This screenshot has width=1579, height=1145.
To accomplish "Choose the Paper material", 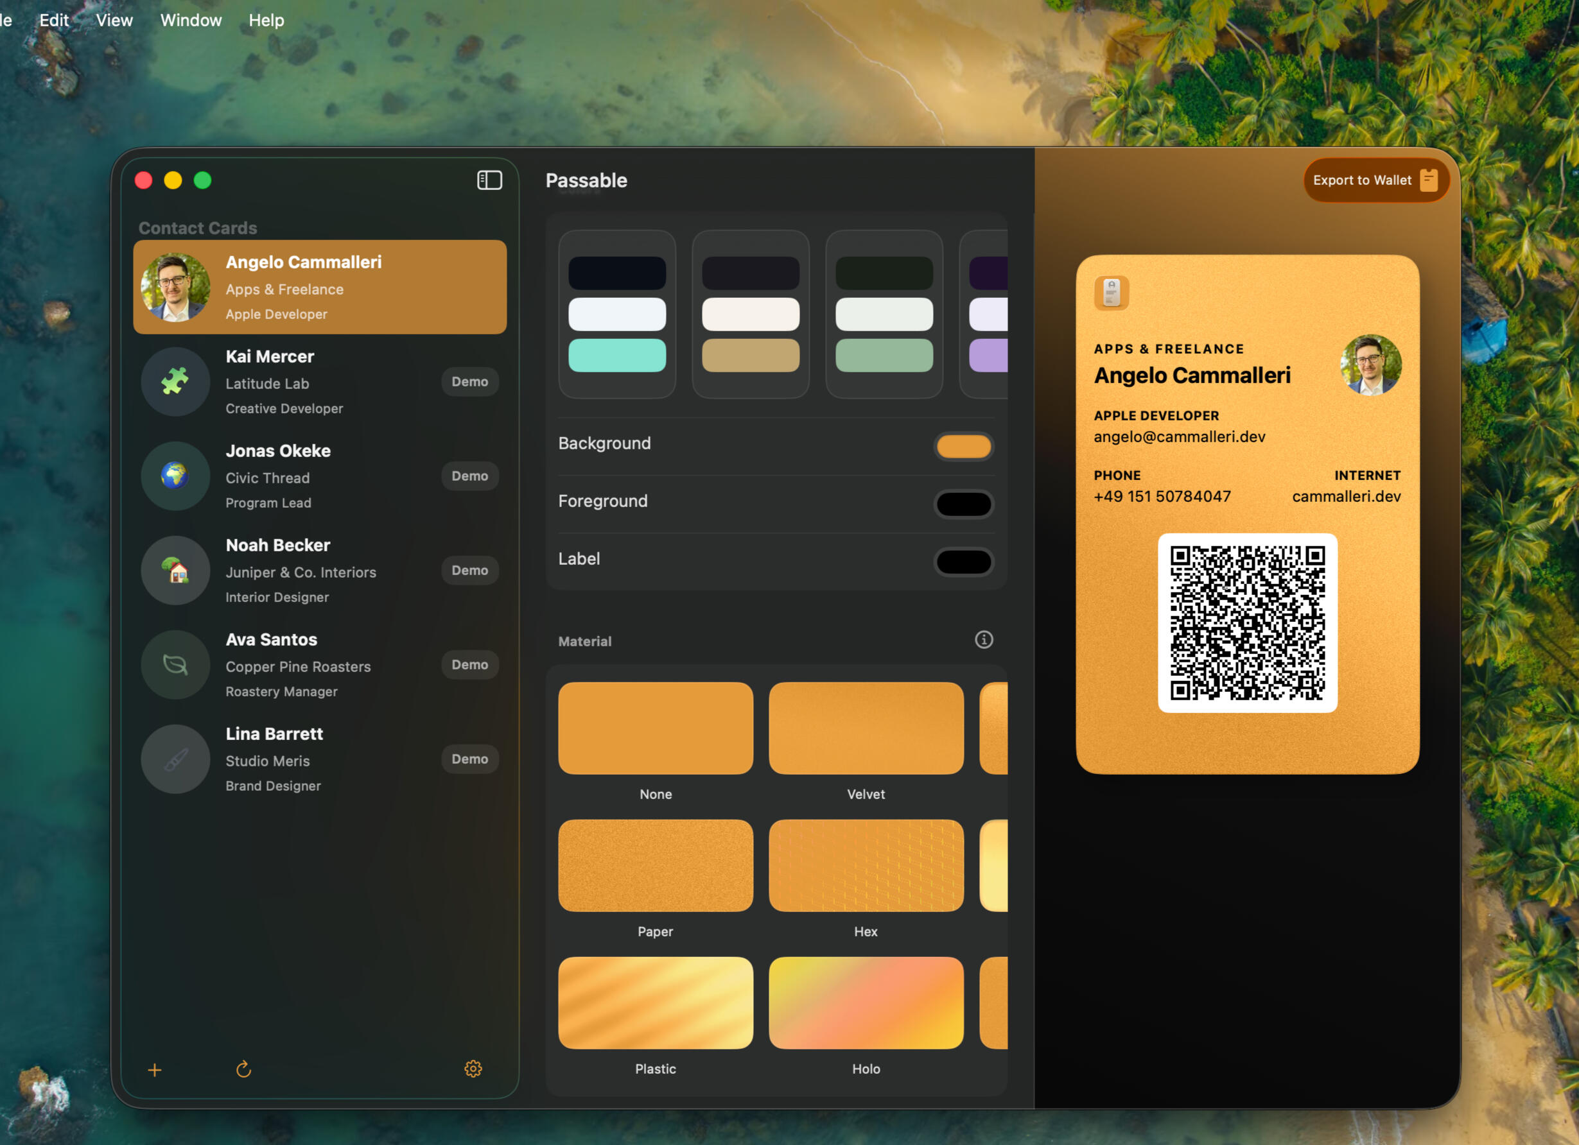I will pyautogui.click(x=656, y=865).
